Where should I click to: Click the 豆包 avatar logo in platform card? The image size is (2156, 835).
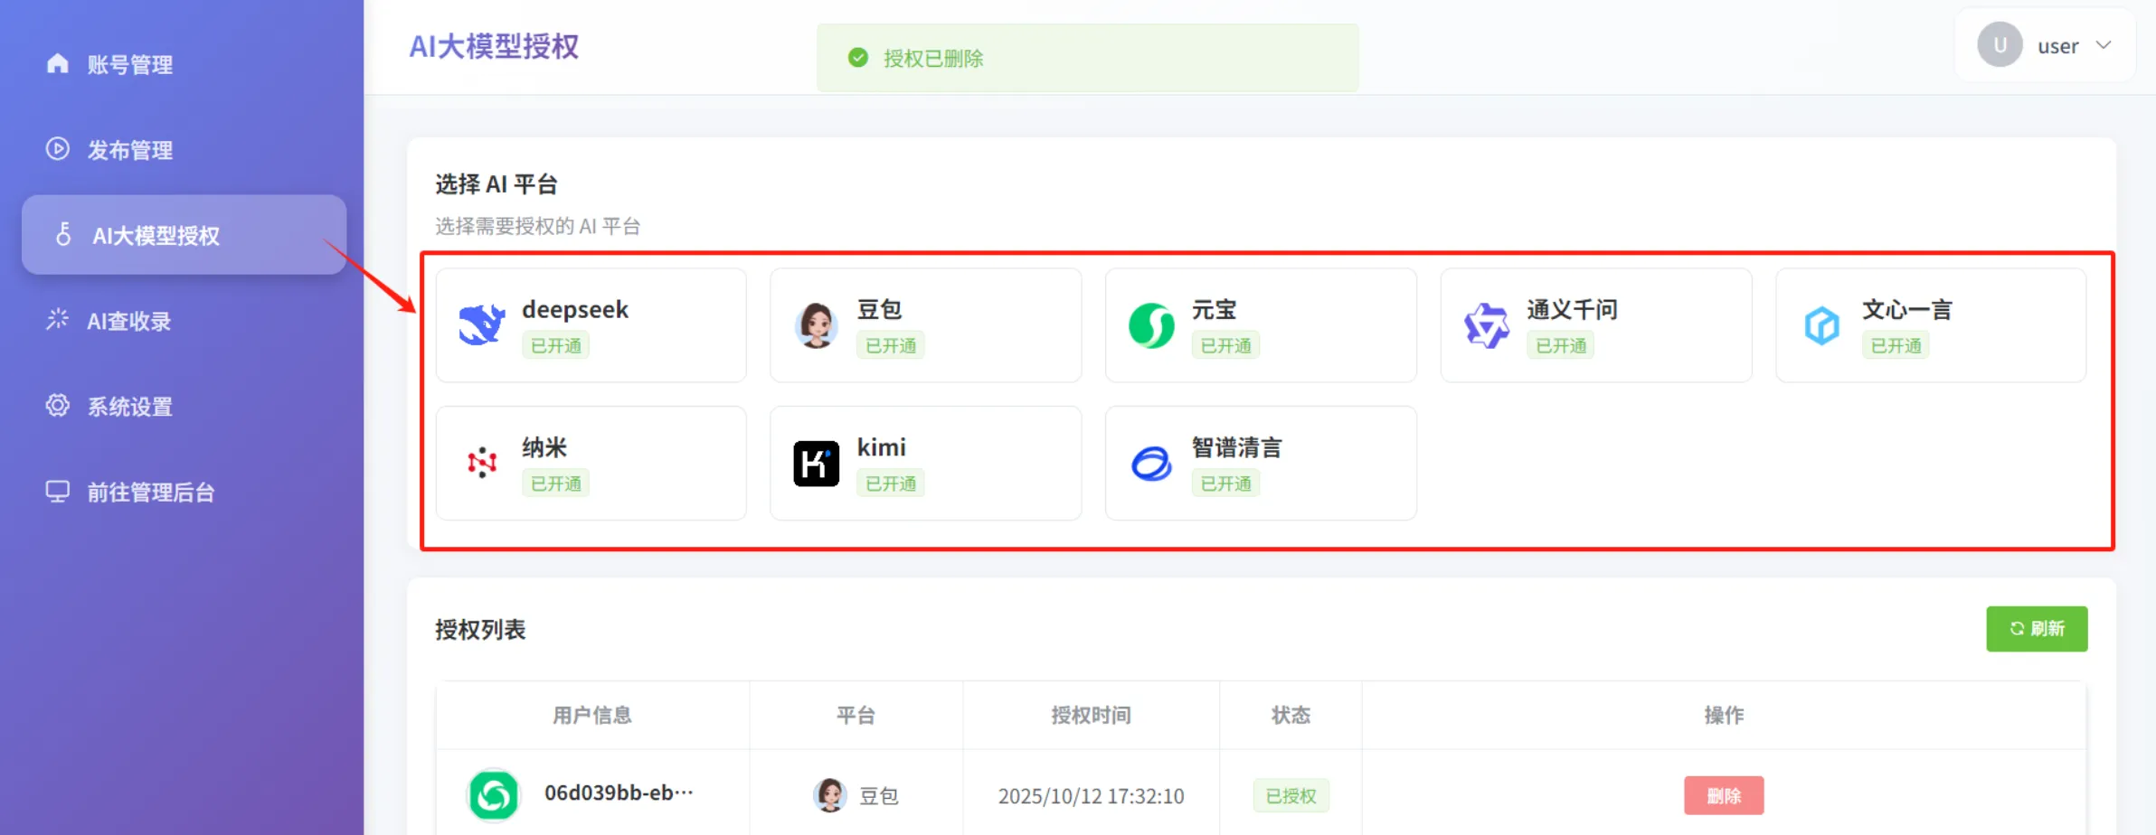(817, 325)
